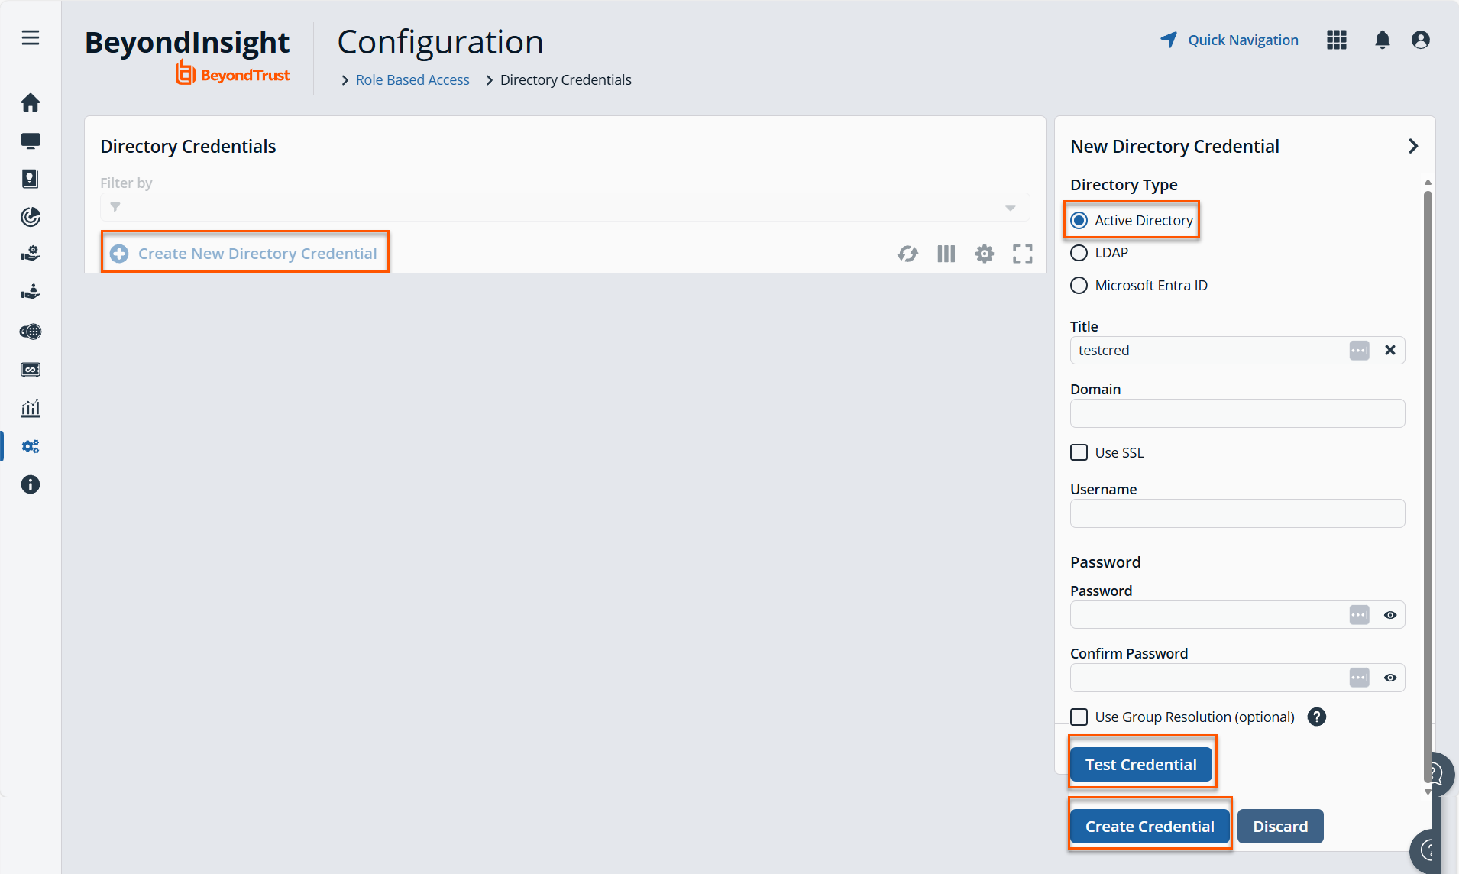Open the hand with gear sidebar icon

click(x=31, y=254)
